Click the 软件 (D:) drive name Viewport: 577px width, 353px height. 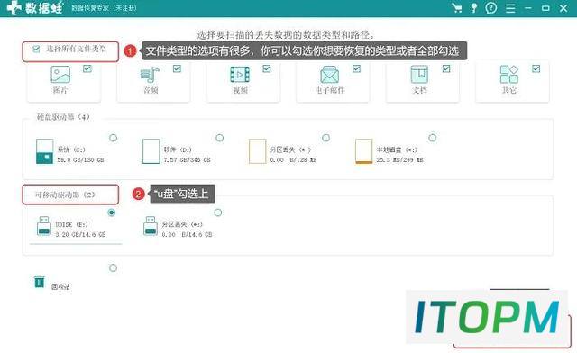[x=178, y=149]
